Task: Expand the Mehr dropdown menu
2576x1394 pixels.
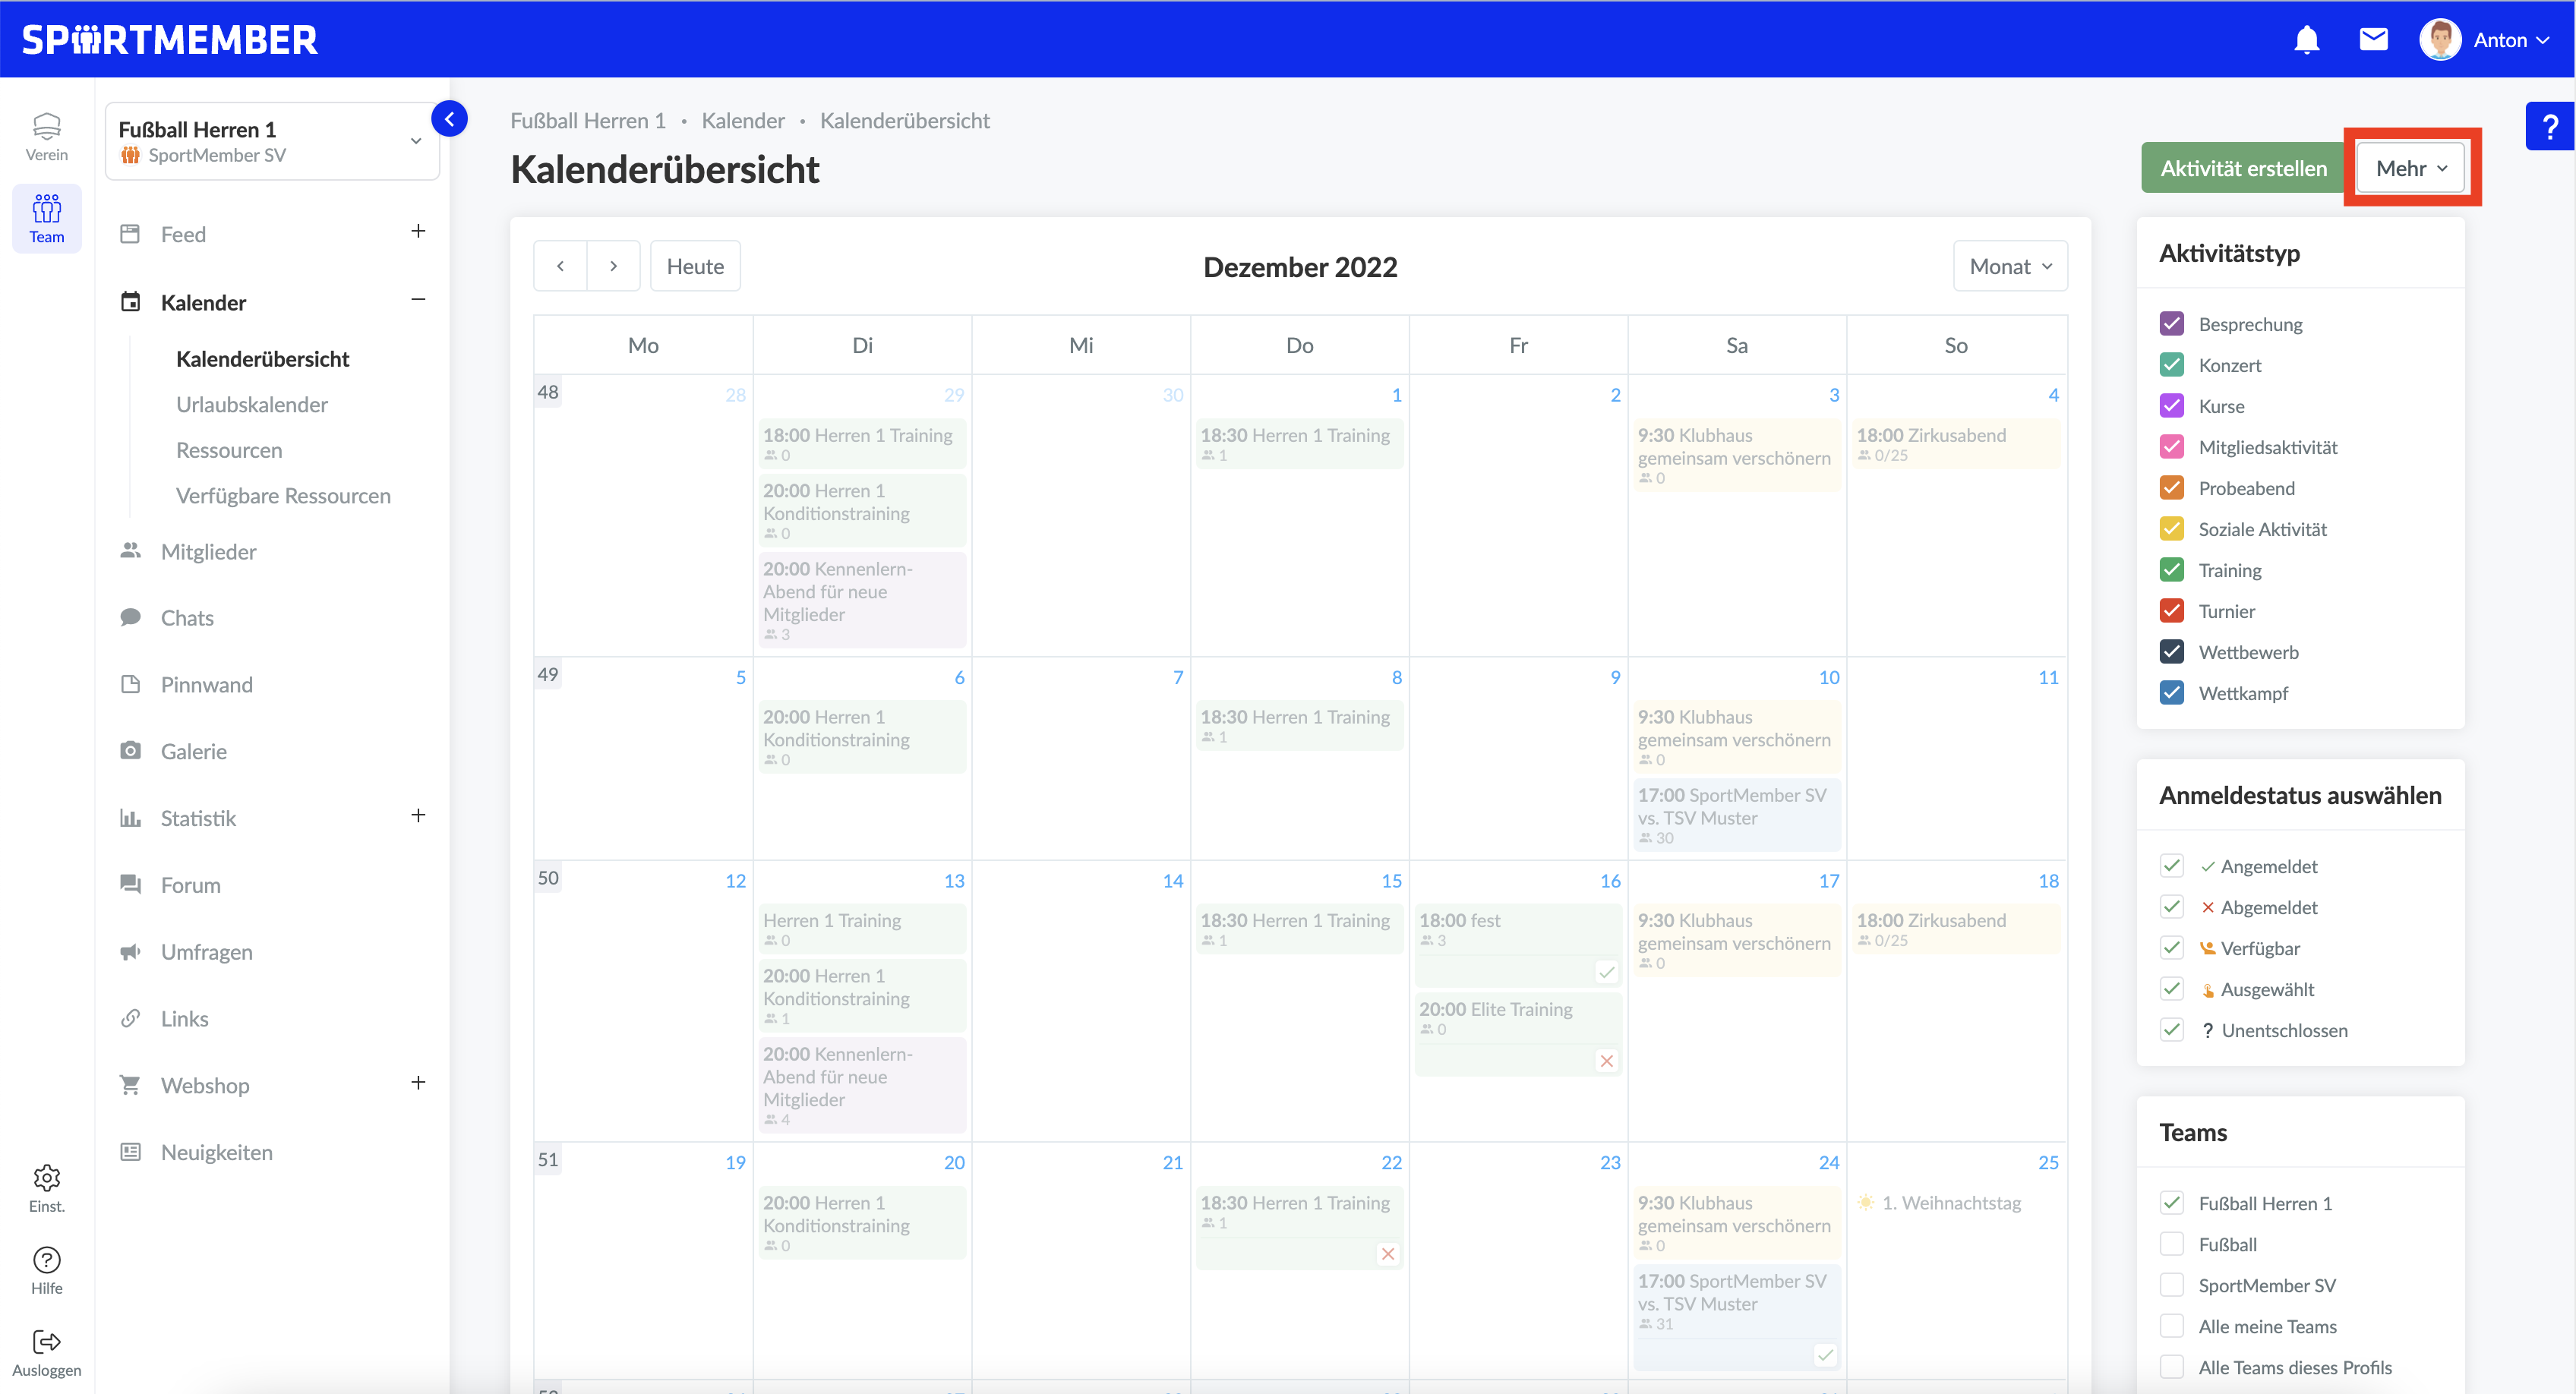Action: tap(2411, 168)
